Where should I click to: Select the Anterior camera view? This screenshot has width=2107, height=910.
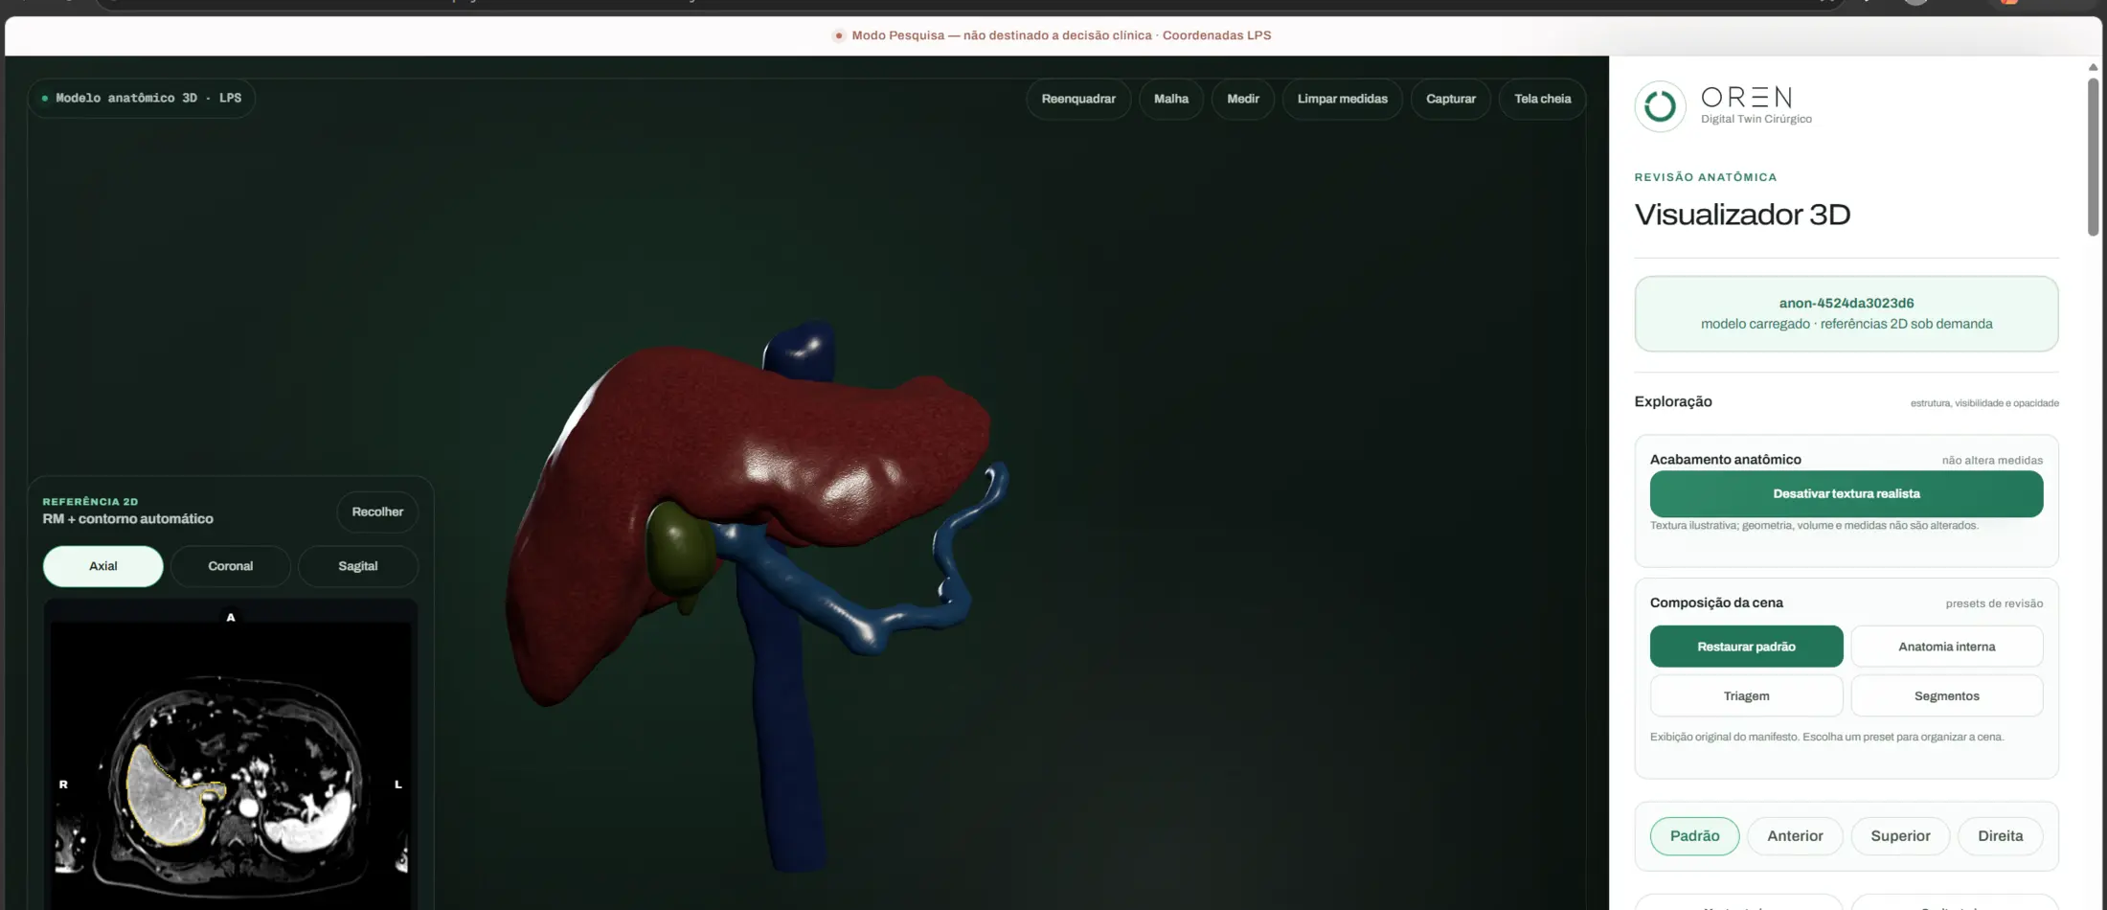click(1795, 836)
